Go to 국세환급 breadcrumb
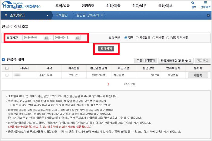The width and height of the screenshot is (212, 141). coord(62,15)
